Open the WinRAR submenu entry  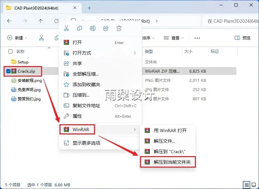(x=100, y=130)
